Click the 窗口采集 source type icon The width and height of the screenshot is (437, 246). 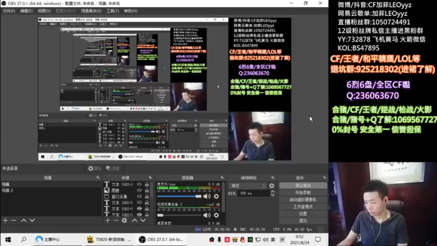(107, 196)
